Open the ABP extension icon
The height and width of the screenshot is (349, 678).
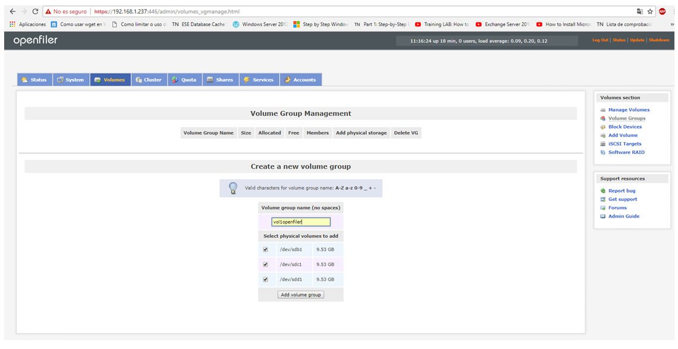coord(663,12)
